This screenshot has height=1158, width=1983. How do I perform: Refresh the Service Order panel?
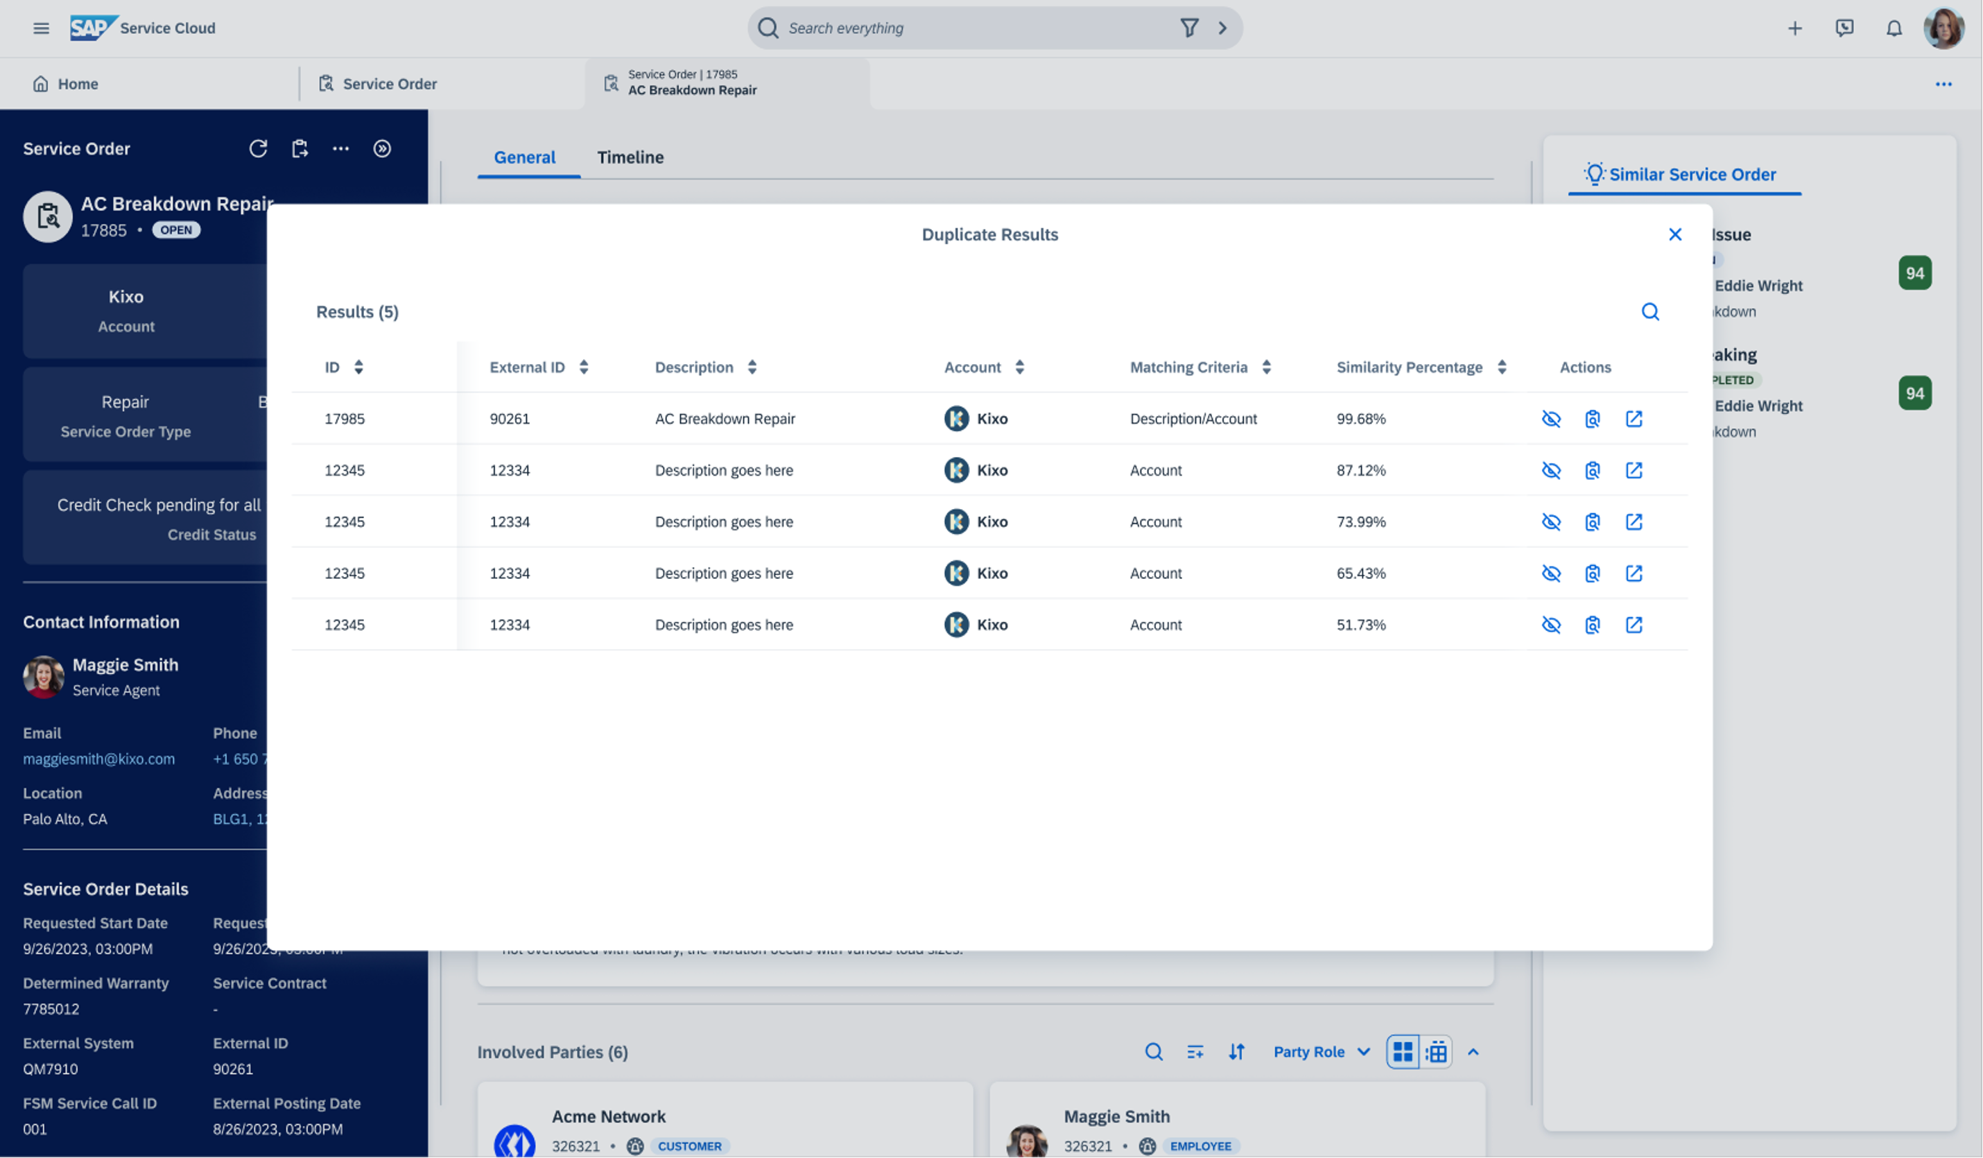pos(258,149)
